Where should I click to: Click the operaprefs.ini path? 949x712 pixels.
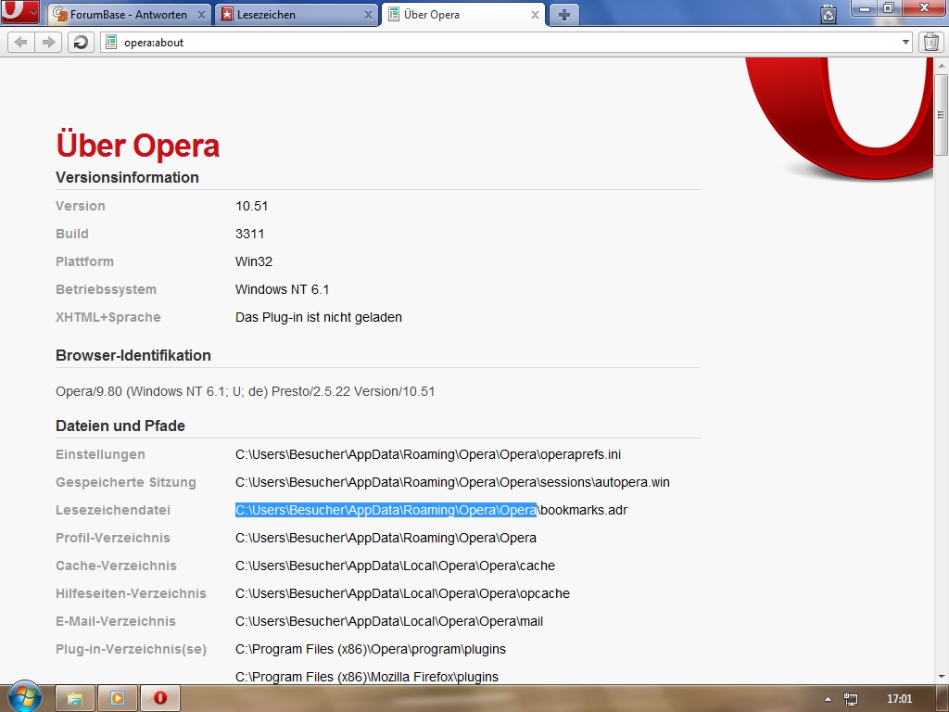428,454
